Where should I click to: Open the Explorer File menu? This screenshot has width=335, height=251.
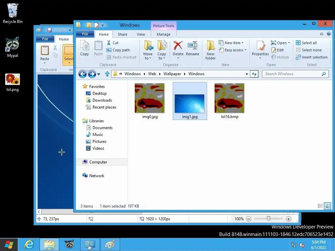[85, 34]
